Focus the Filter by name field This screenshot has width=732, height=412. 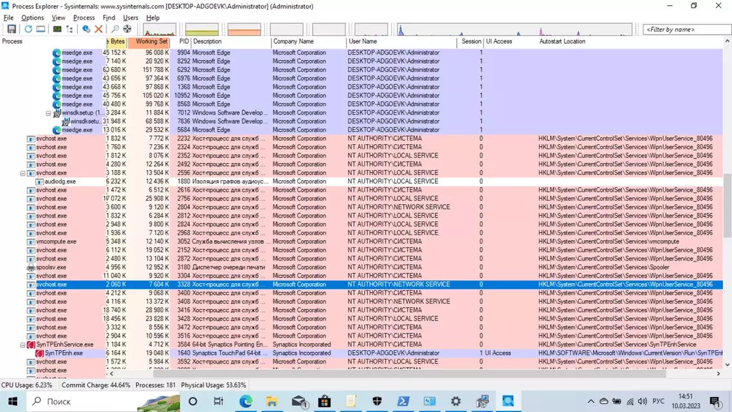(x=687, y=30)
